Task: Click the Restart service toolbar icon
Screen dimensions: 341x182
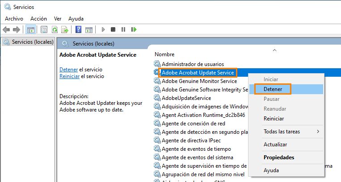Action: (134, 29)
